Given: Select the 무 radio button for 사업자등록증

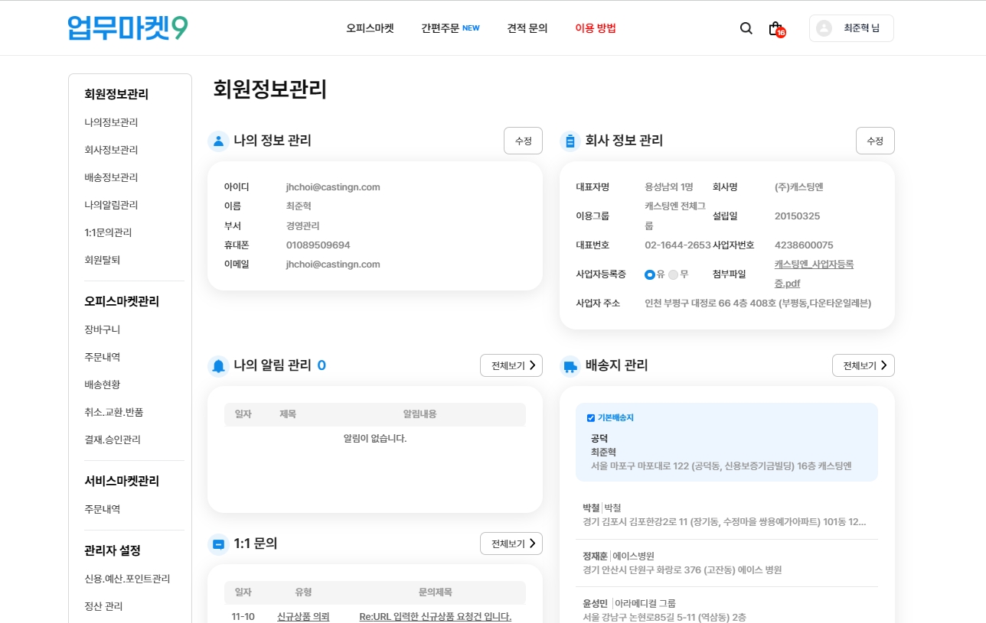Looking at the screenshot, I should coord(673,274).
